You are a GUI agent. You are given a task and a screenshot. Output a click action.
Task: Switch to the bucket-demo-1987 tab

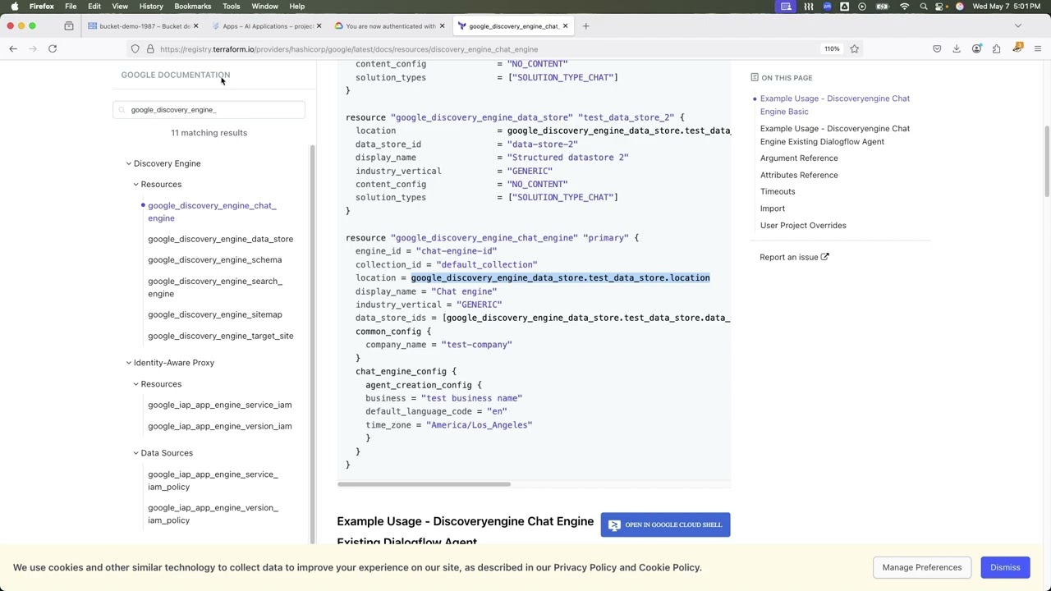144,26
